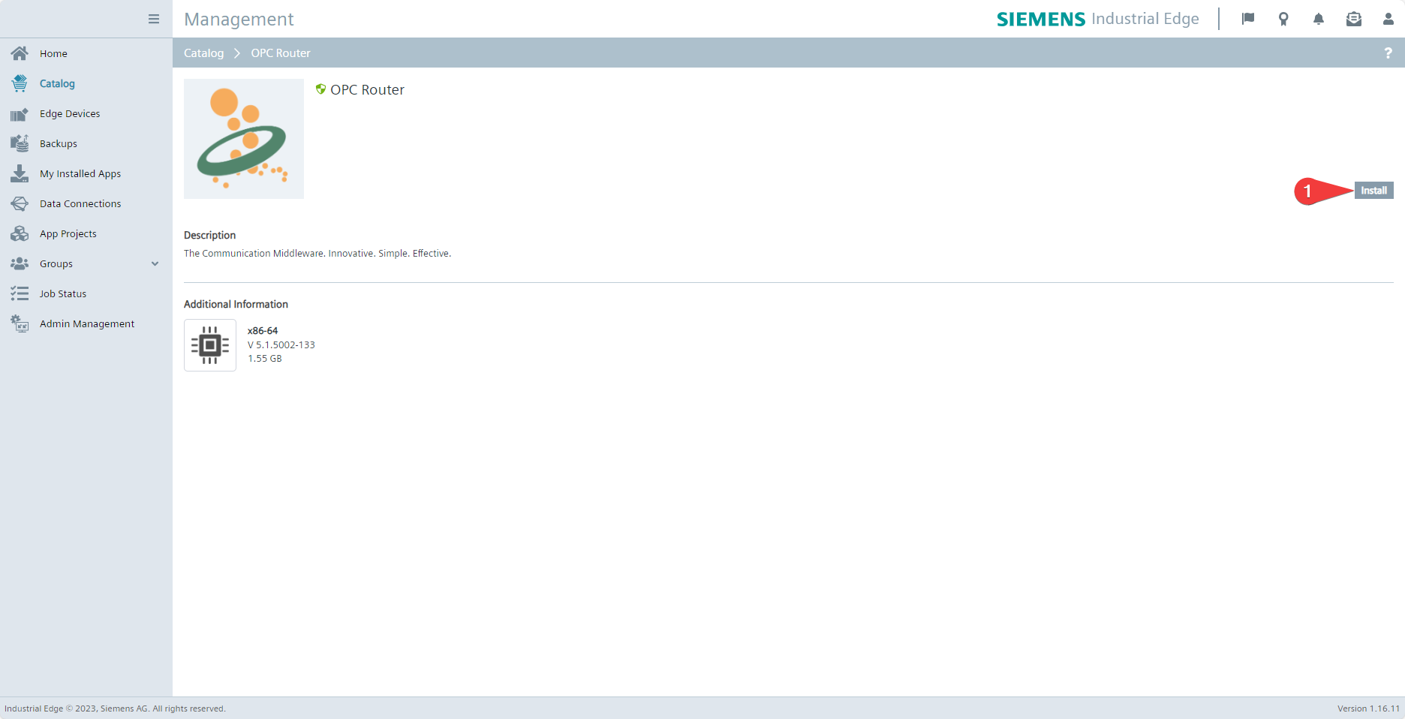
Task: Click the flag icon in header
Action: pyautogui.click(x=1248, y=19)
